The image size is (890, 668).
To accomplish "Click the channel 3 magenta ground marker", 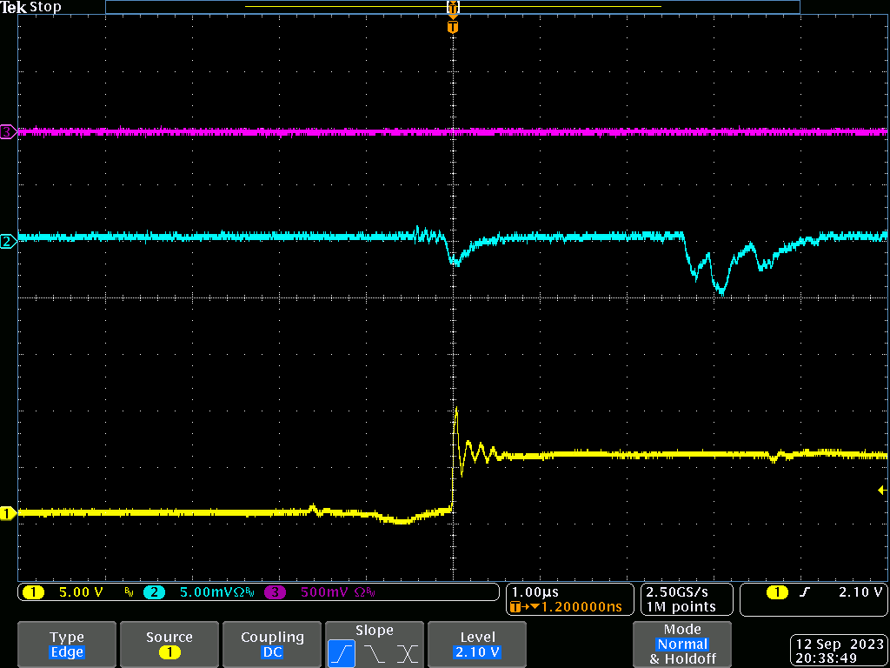I will click(x=8, y=132).
